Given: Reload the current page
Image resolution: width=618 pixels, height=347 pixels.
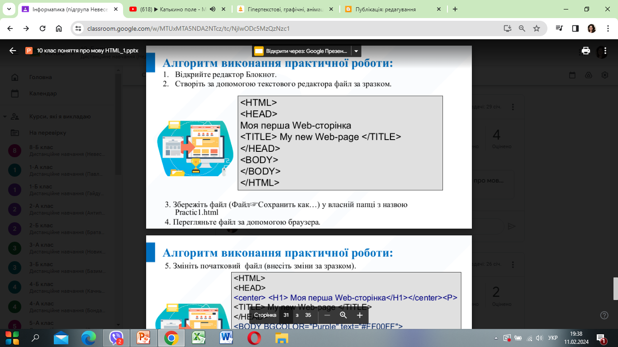Looking at the screenshot, I should click(43, 28).
